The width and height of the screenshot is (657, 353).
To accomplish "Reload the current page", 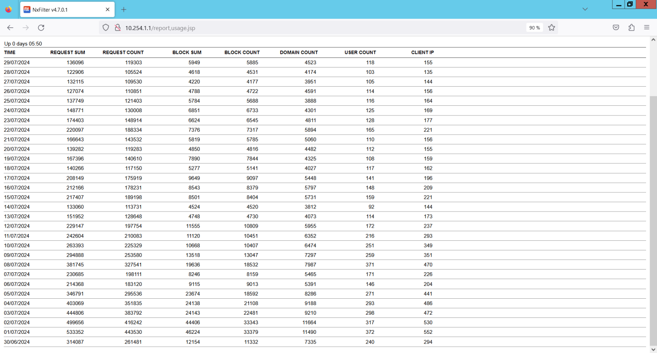I will click(41, 28).
